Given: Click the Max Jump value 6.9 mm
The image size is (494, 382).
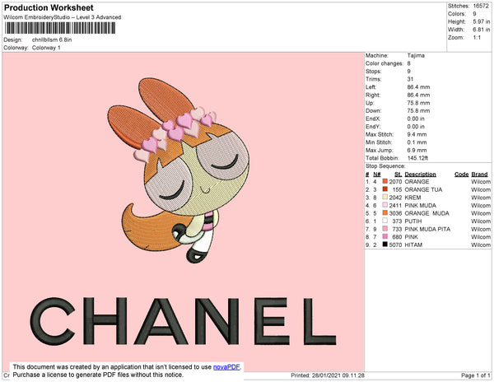Looking at the screenshot, I should [417, 150].
